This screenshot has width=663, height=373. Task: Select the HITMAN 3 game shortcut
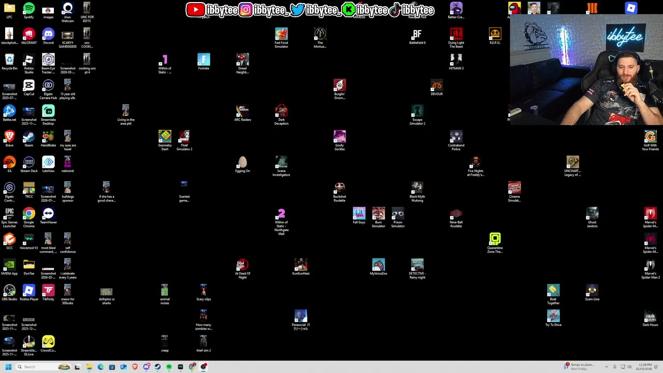[x=456, y=62]
